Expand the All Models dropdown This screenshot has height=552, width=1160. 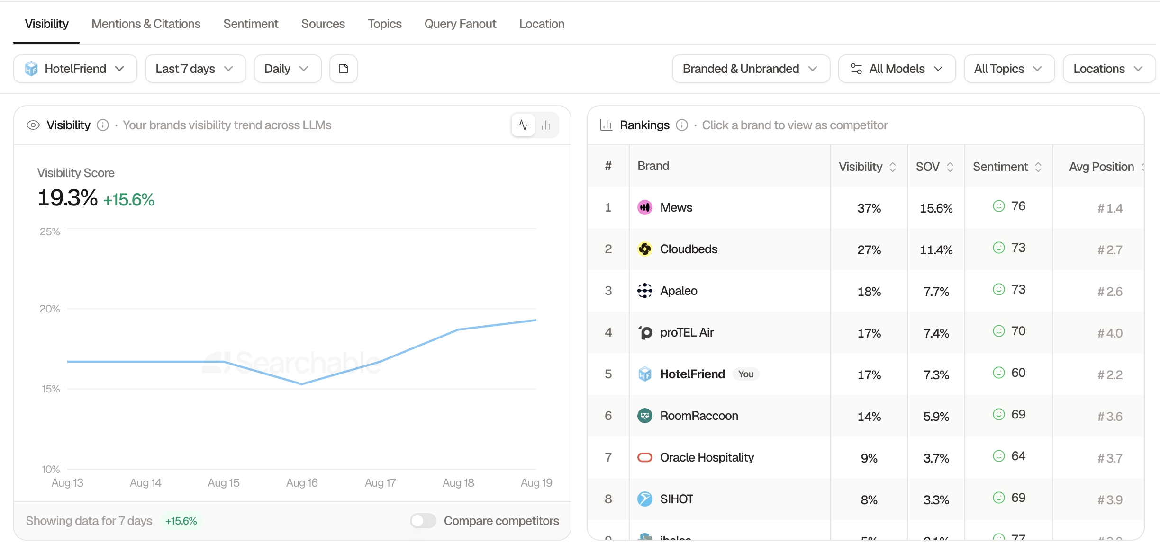point(897,69)
